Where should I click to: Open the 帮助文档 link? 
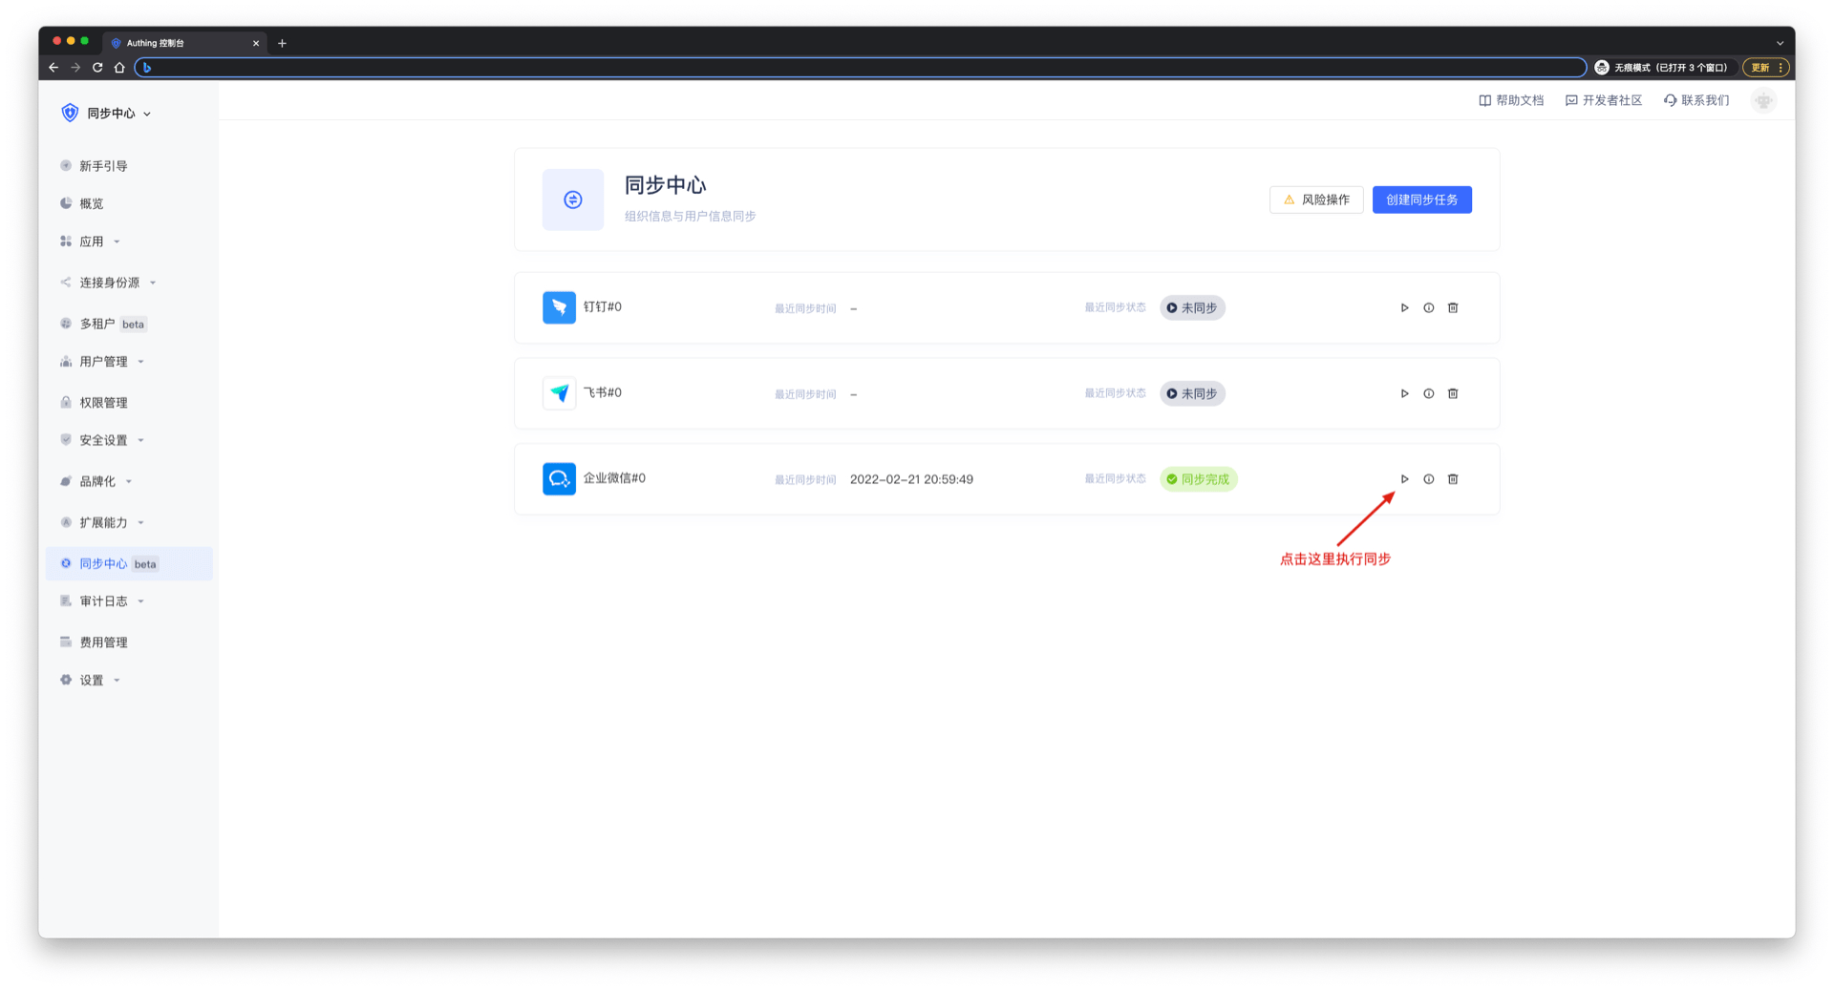(x=1511, y=100)
